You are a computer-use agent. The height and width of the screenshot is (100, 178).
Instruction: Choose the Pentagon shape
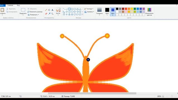point(69,12)
